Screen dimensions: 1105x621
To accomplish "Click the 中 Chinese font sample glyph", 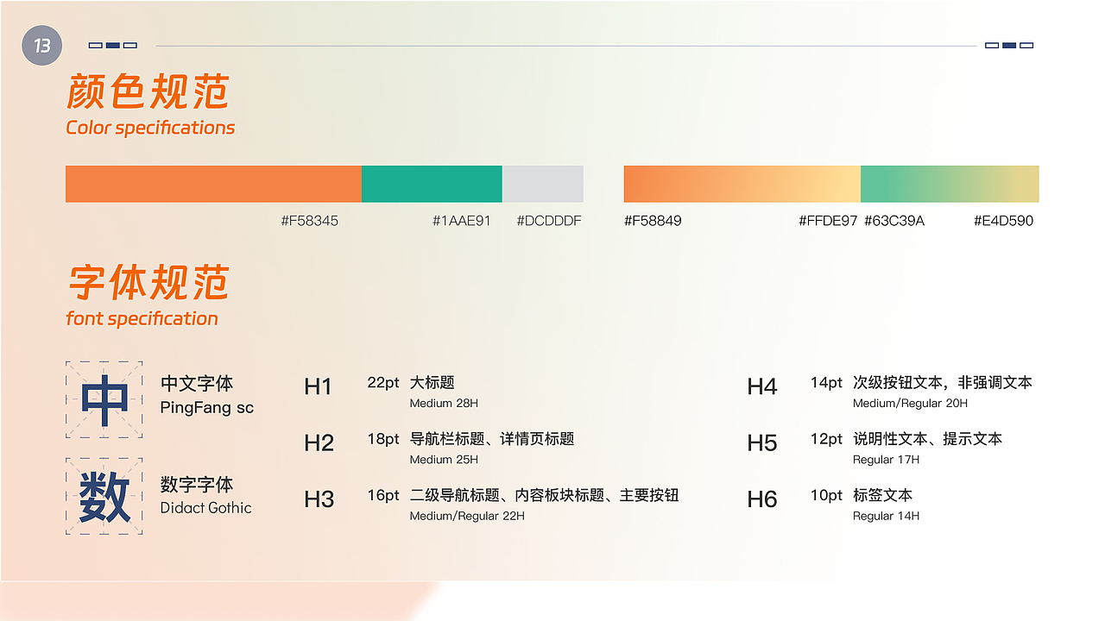I will click(x=104, y=400).
